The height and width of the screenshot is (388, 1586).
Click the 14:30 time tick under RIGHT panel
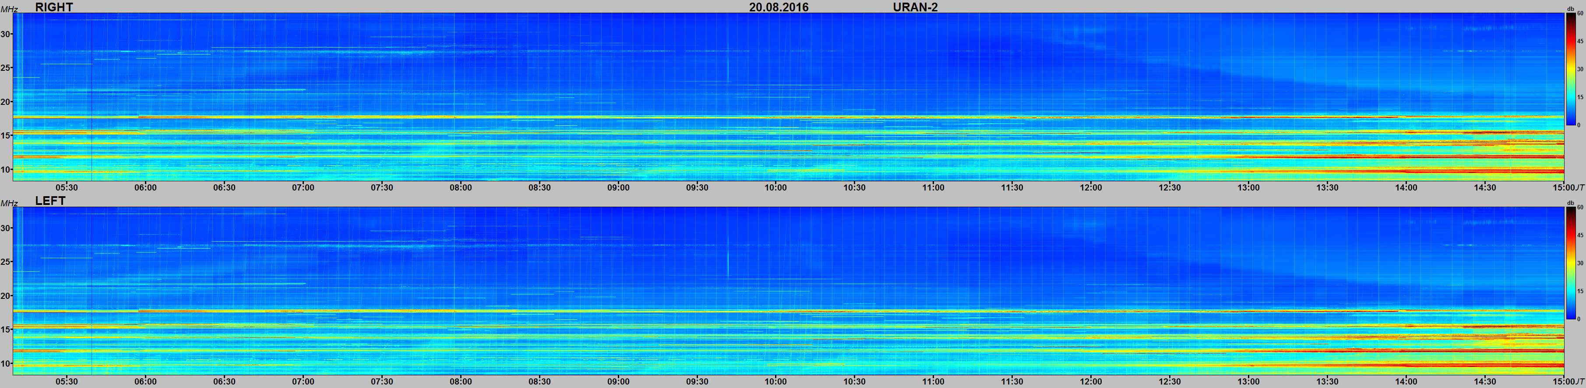[1485, 187]
